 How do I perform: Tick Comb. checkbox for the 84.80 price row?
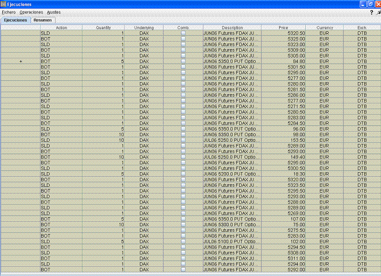(183, 61)
